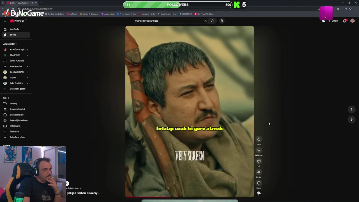Viewport: 359px width, 202px height.
Task: Open the notifications bell
Action: pyautogui.click(x=345, y=21)
